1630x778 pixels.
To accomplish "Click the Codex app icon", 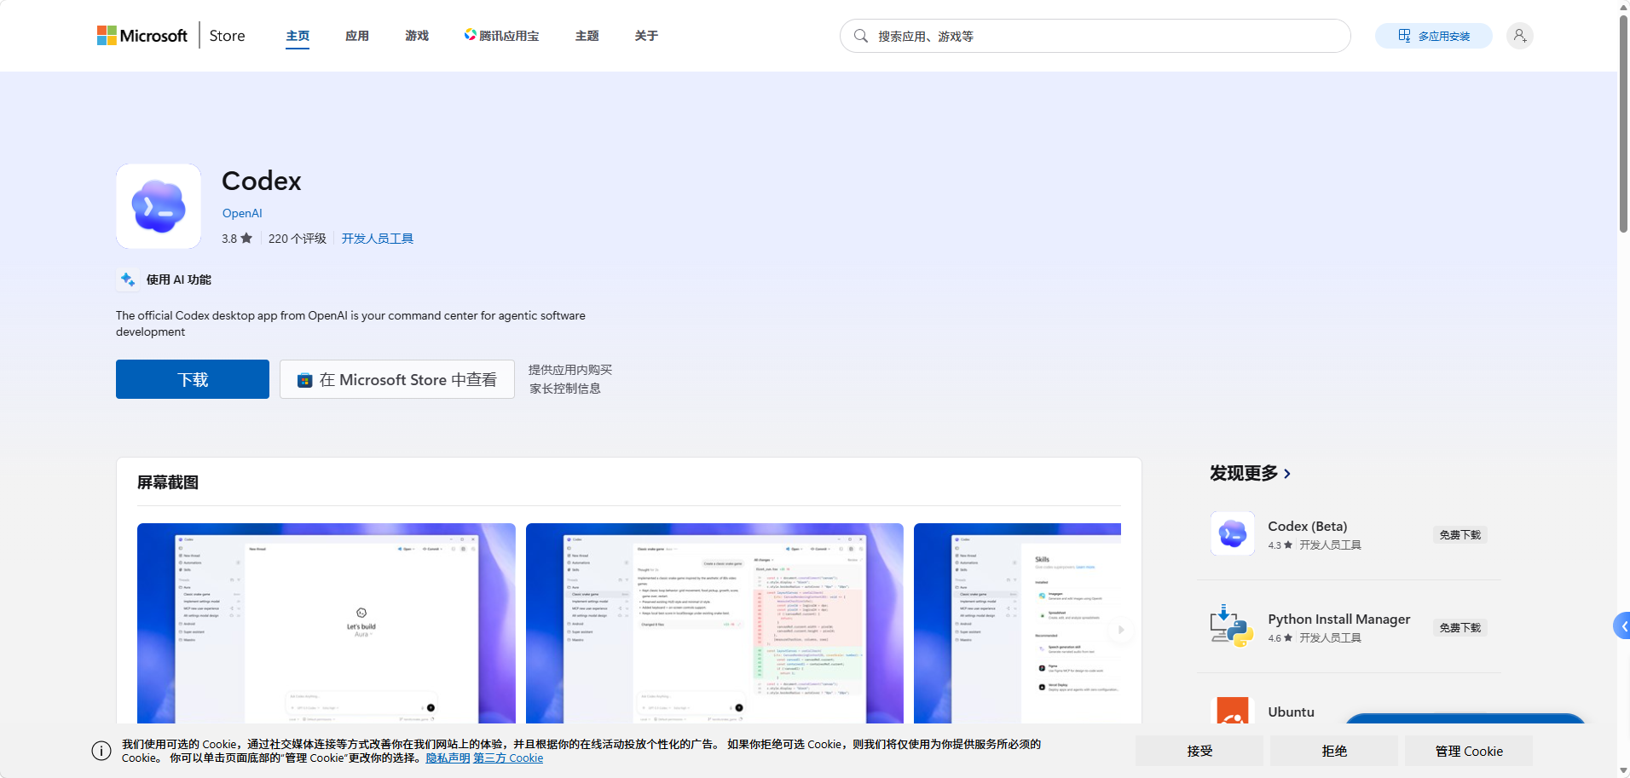I will pos(159,206).
